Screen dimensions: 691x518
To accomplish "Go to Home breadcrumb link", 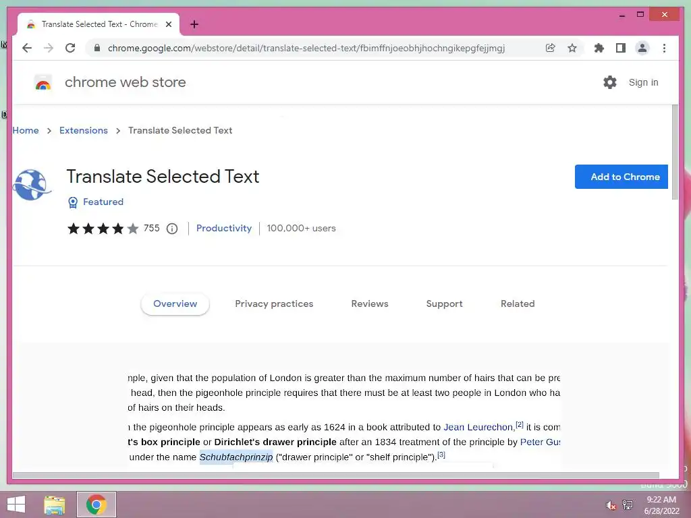I will pyautogui.click(x=26, y=130).
